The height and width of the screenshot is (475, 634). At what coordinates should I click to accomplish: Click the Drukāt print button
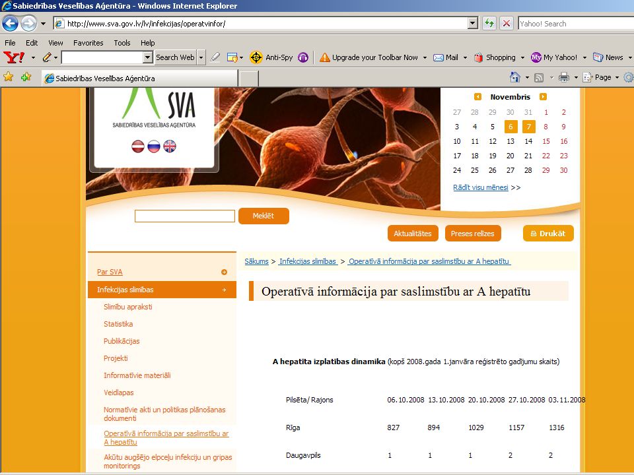(548, 234)
